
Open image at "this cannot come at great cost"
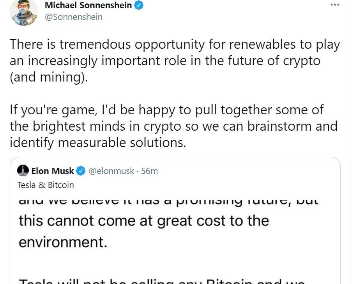point(144,221)
